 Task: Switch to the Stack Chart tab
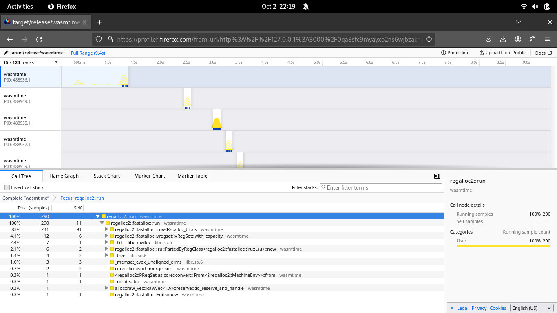pos(107,176)
